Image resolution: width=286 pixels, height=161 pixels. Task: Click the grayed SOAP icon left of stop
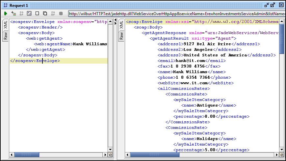(x=53, y=13)
